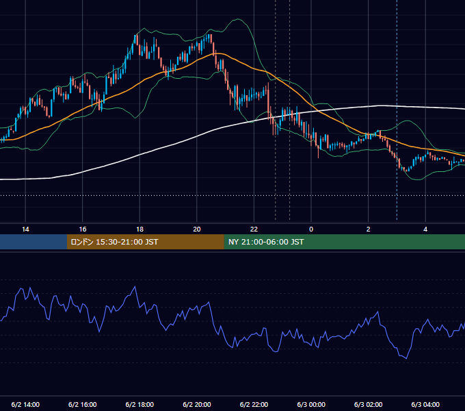This screenshot has height=411, width=465.
Task: Click the 4 hour axis label
Action: (425, 229)
